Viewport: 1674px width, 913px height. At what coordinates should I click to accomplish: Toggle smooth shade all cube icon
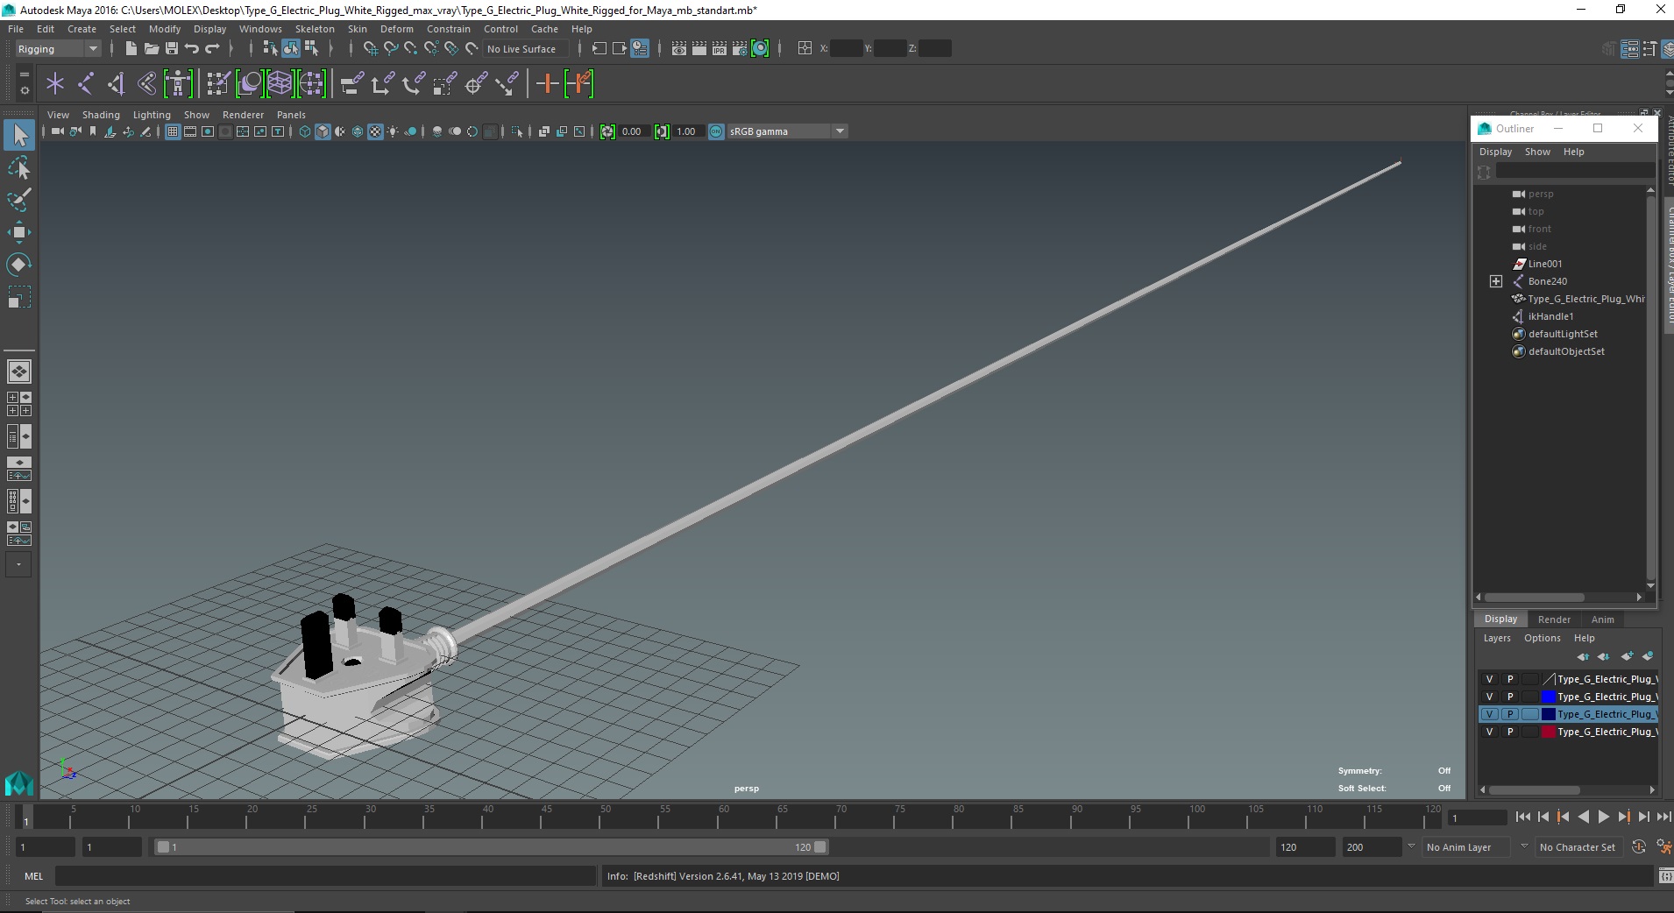coord(323,131)
